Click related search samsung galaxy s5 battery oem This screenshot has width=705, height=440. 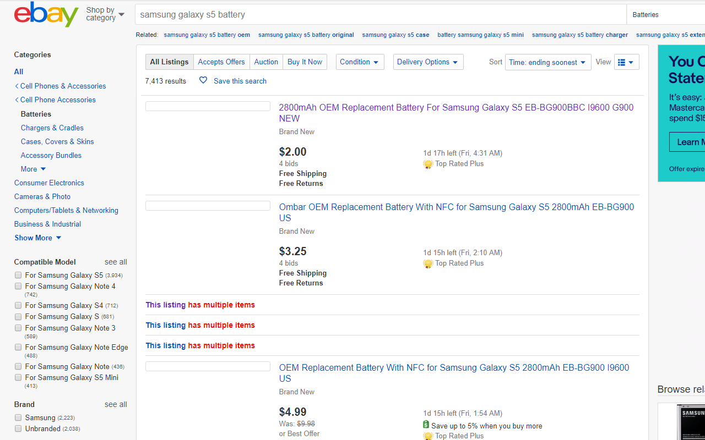point(207,35)
